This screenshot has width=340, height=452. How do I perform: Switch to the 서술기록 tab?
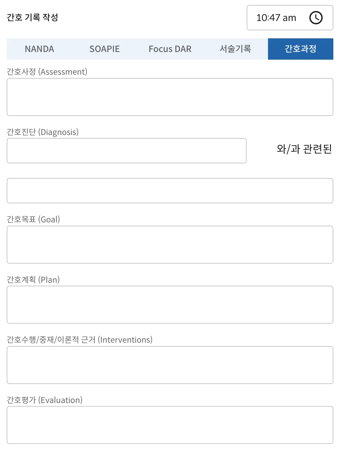click(235, 49)
